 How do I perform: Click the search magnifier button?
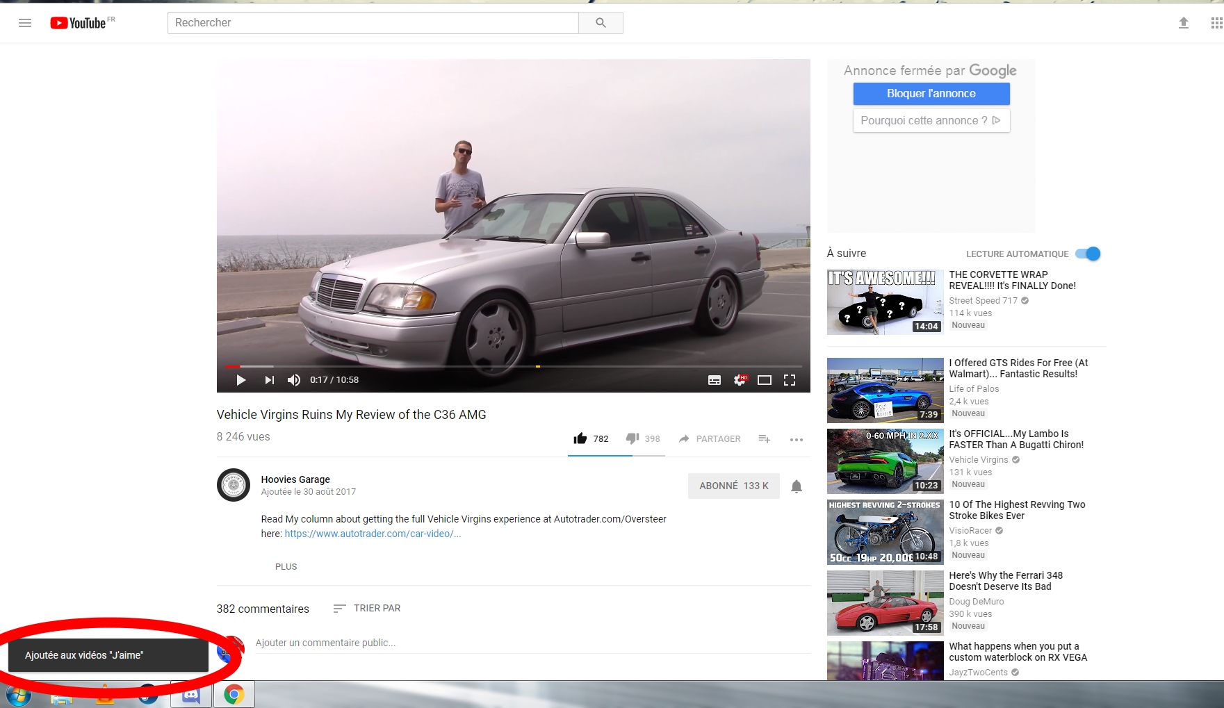point(601,23)
